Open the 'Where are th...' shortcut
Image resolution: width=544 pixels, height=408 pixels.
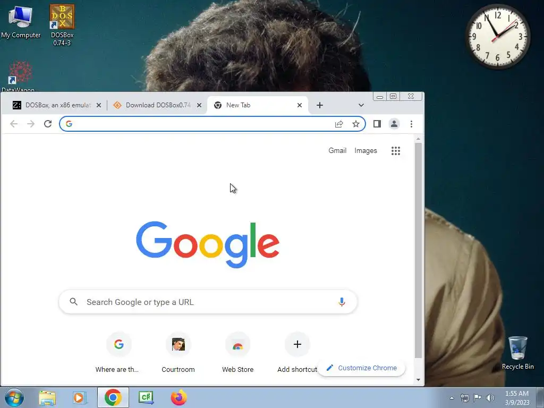click(118, 353)
